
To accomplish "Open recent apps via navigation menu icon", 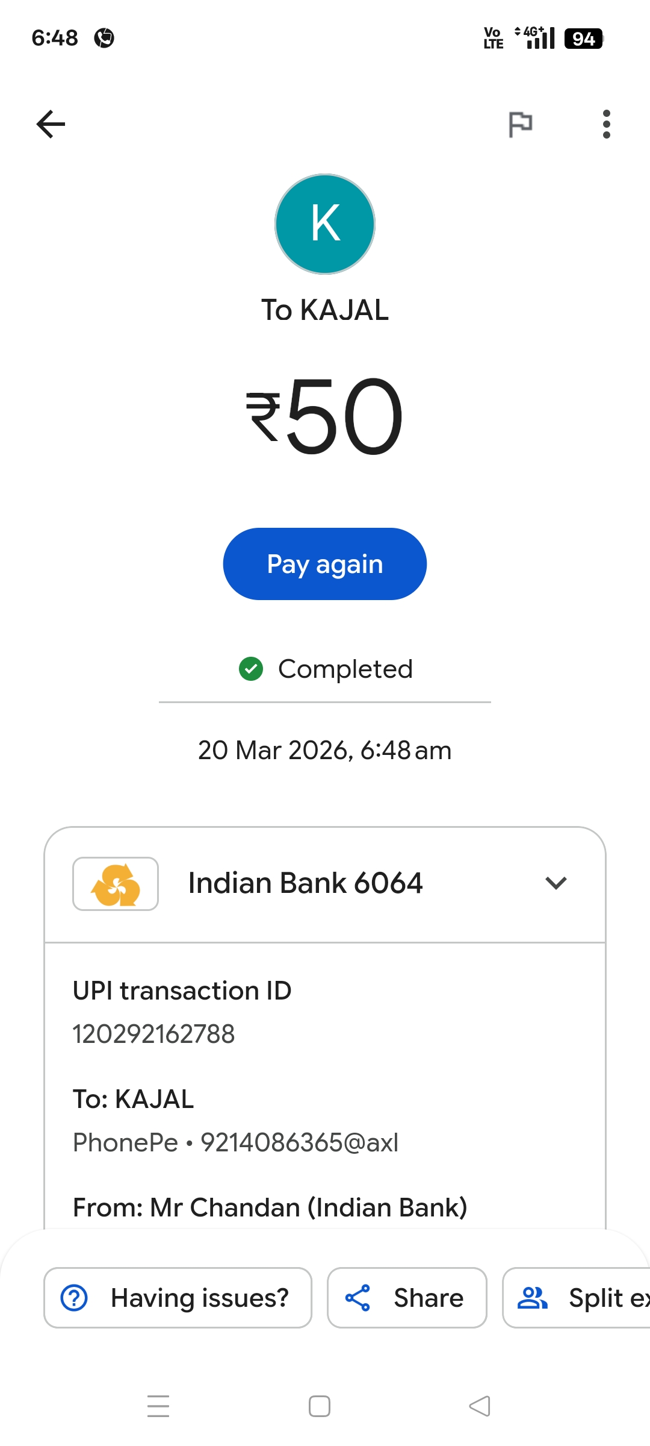I will [158, 1406].
